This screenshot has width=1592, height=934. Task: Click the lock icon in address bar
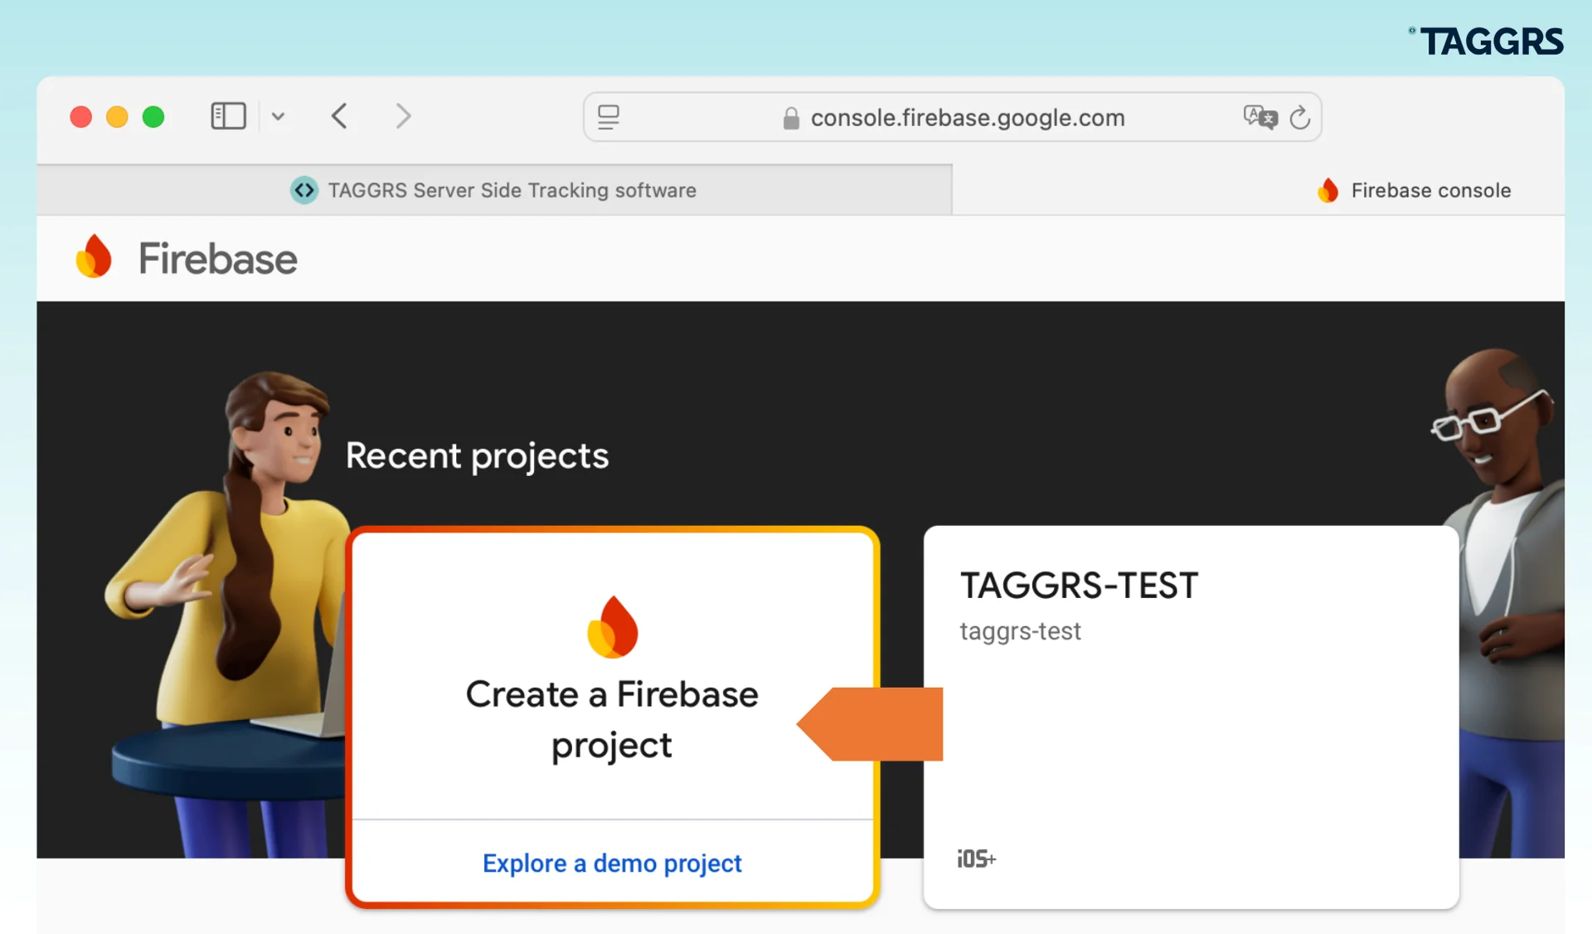(791, 119)
